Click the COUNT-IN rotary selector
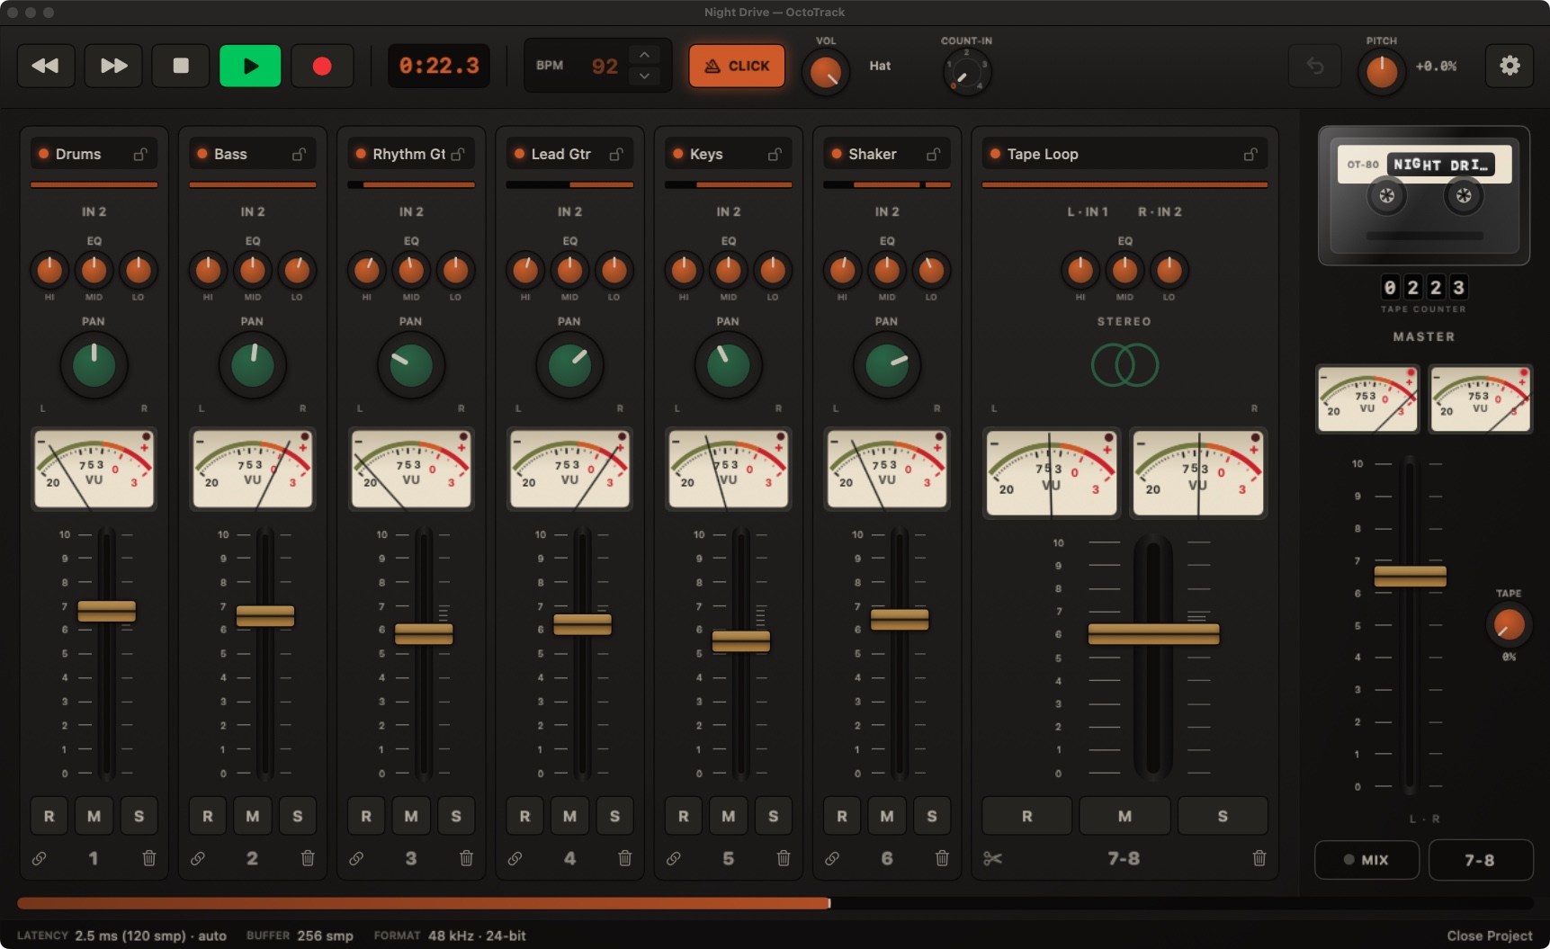 pos(966,73)
